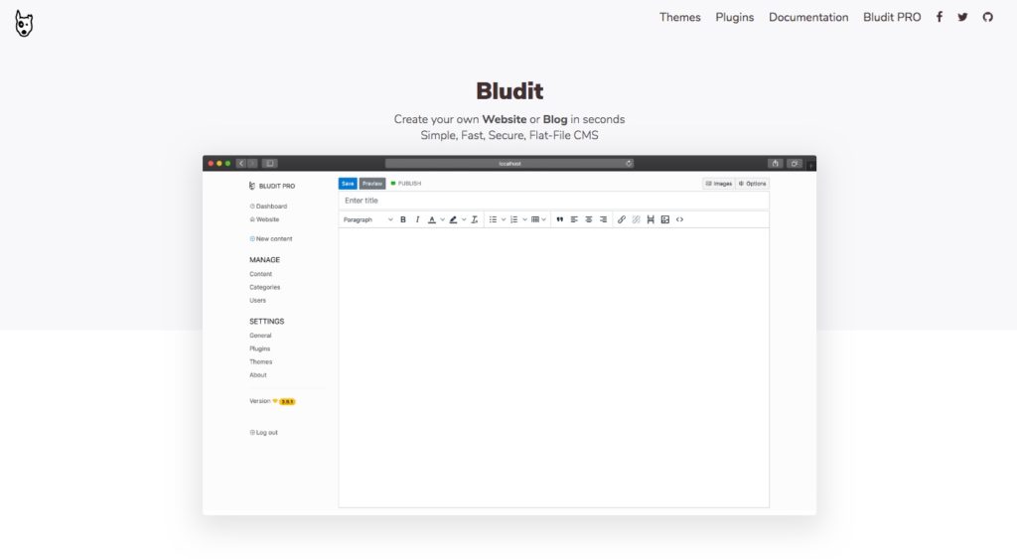Click the remove link icon

tap(637, 219)
